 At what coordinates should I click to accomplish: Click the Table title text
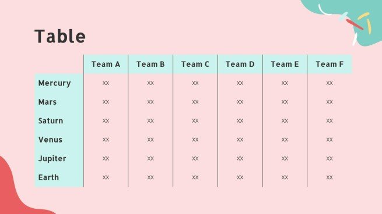coord(60,37)
